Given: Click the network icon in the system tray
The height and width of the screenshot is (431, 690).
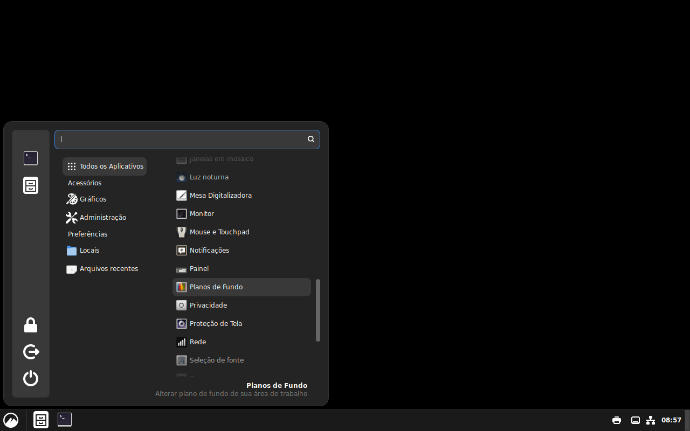Looking at the screenshot, I should (x=651, y=420).
